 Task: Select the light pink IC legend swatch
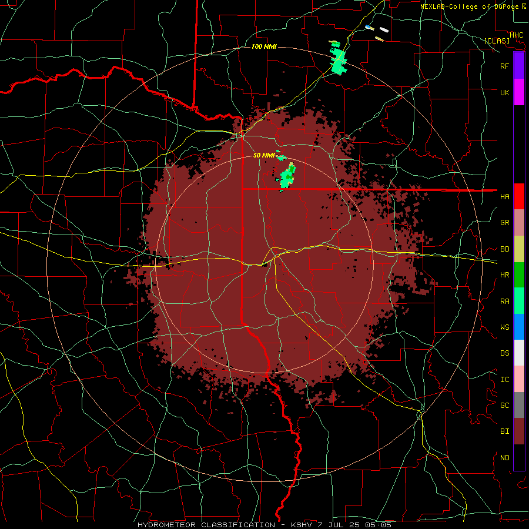pos(519,379)
